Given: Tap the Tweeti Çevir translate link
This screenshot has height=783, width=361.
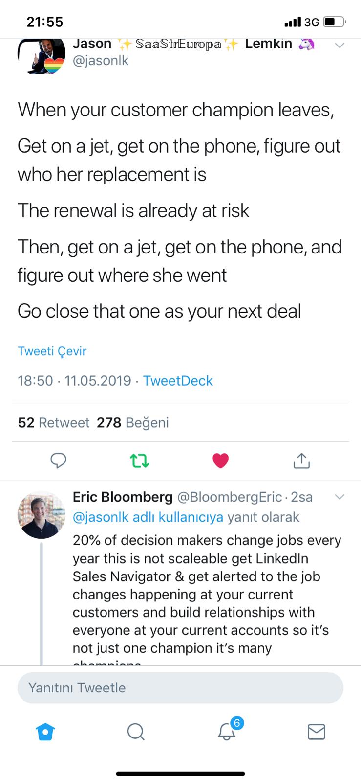Looking at the screenshot, I should coord(52,351).
